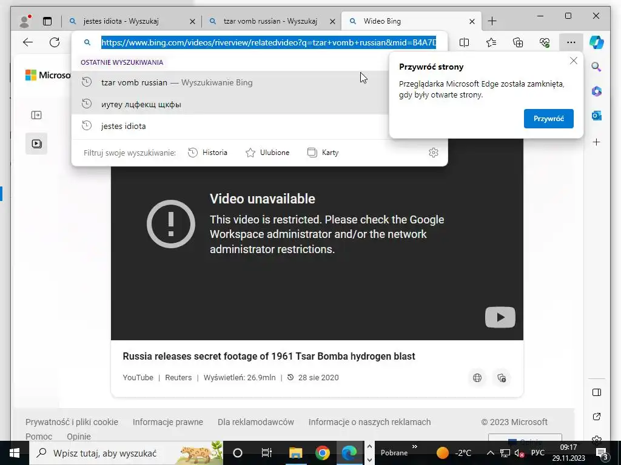Save video to collections icon under video
Screen dimensions: 621x465
[502, 378]
